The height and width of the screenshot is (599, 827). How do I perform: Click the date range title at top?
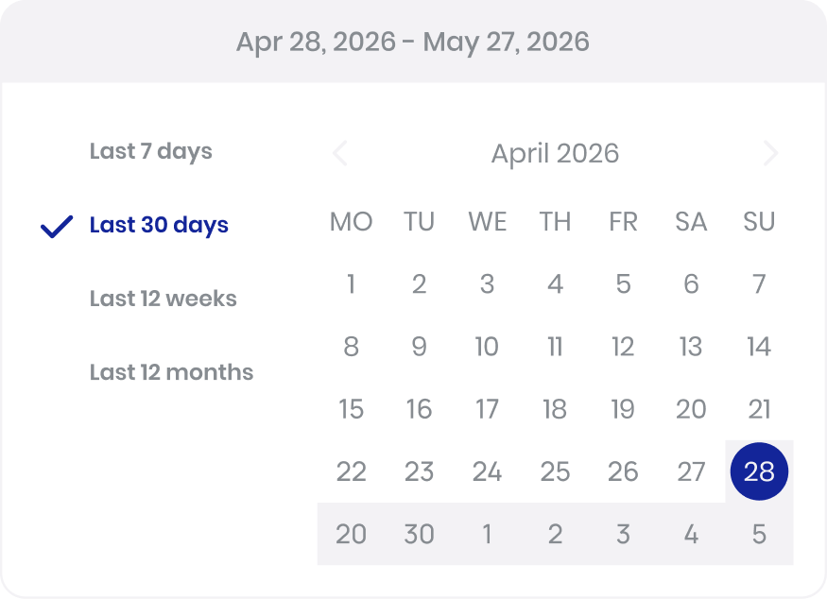tap(413, 42)
